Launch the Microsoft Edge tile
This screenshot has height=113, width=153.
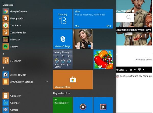[x=63, y=39]
